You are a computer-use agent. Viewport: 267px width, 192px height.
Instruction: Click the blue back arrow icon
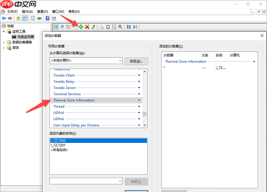(x=4, y=18)
